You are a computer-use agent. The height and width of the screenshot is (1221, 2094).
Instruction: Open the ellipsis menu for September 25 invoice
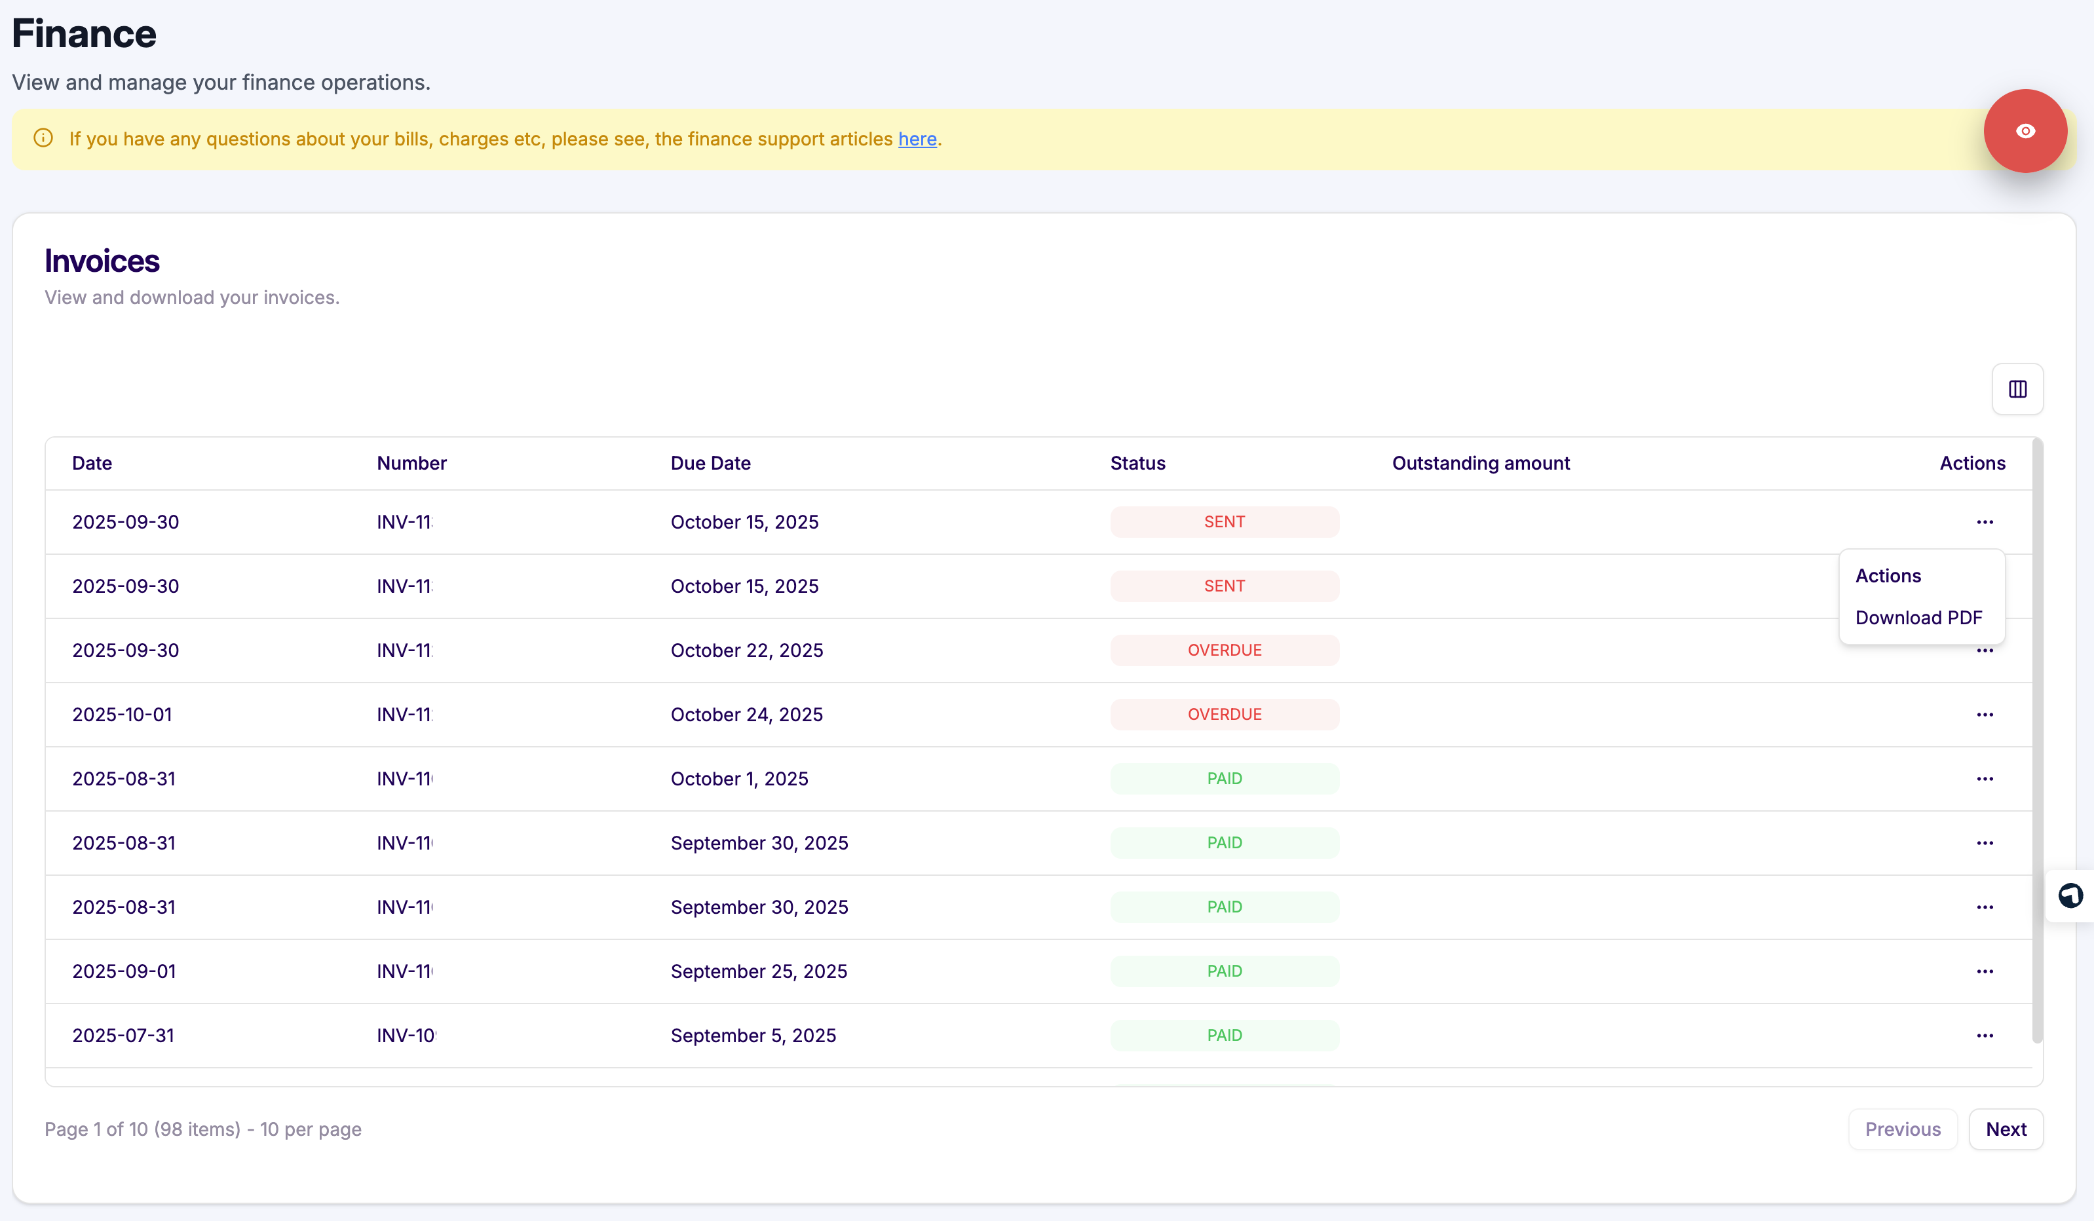click(x=1985, y=971)
